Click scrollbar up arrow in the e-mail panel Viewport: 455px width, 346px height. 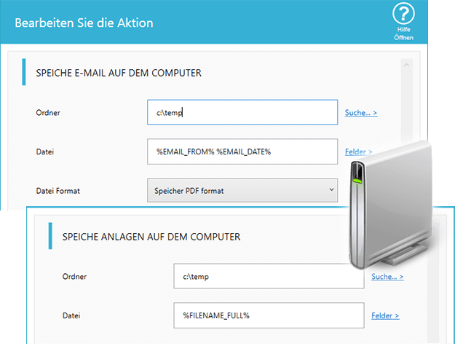(406, 65)
